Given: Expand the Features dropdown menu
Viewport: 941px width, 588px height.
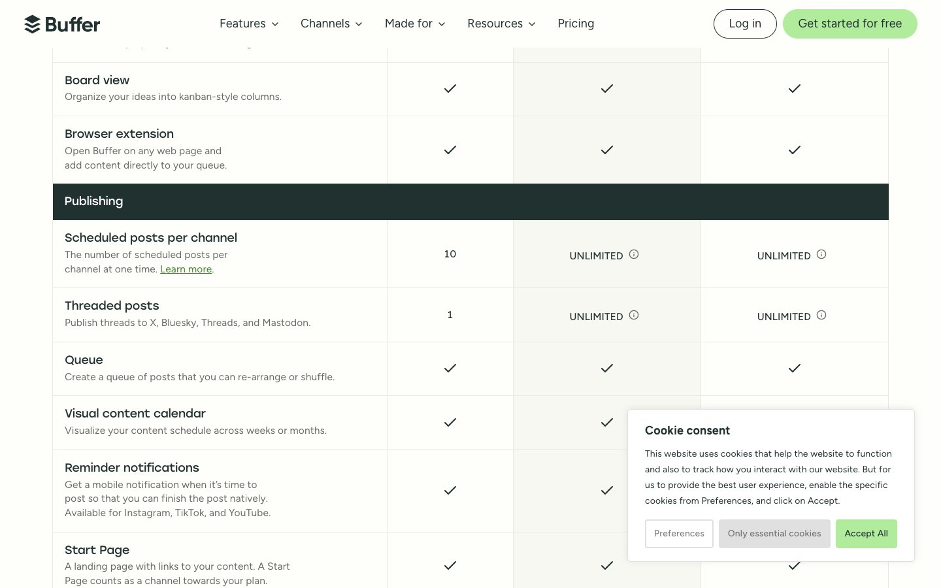Looking at the screenshot, I should [249, 24].
